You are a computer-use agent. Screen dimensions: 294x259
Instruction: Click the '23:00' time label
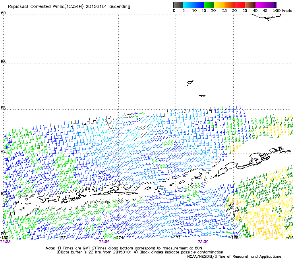click(203, 241)
